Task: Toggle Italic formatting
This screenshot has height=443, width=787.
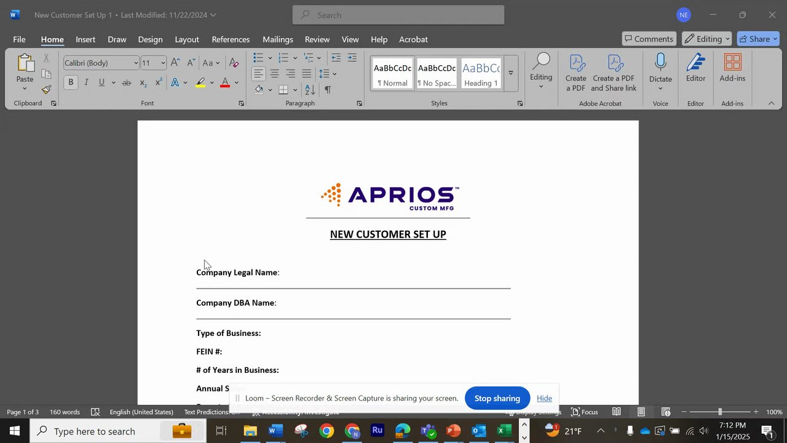Action: point(86,82)
